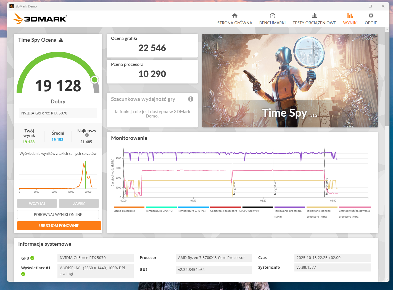Click the graphics score 22 546
Screen dimensions: 393x290
(x=152, y=48)
